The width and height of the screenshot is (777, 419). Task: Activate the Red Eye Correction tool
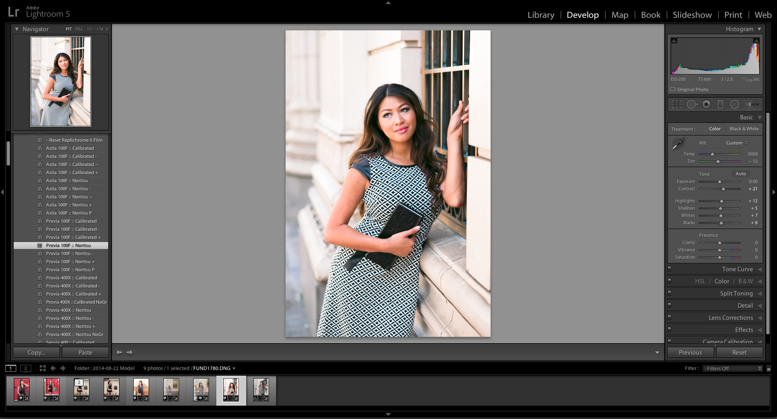coord(706,104)
